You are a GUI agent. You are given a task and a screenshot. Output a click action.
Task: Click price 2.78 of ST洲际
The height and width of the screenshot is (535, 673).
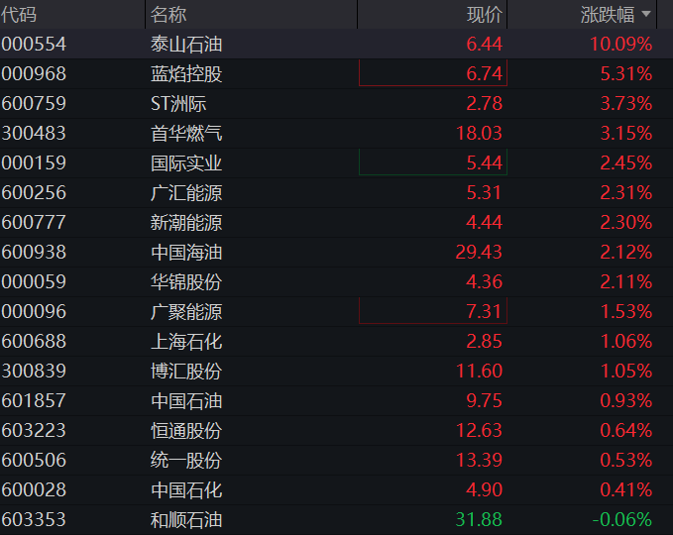484,103
